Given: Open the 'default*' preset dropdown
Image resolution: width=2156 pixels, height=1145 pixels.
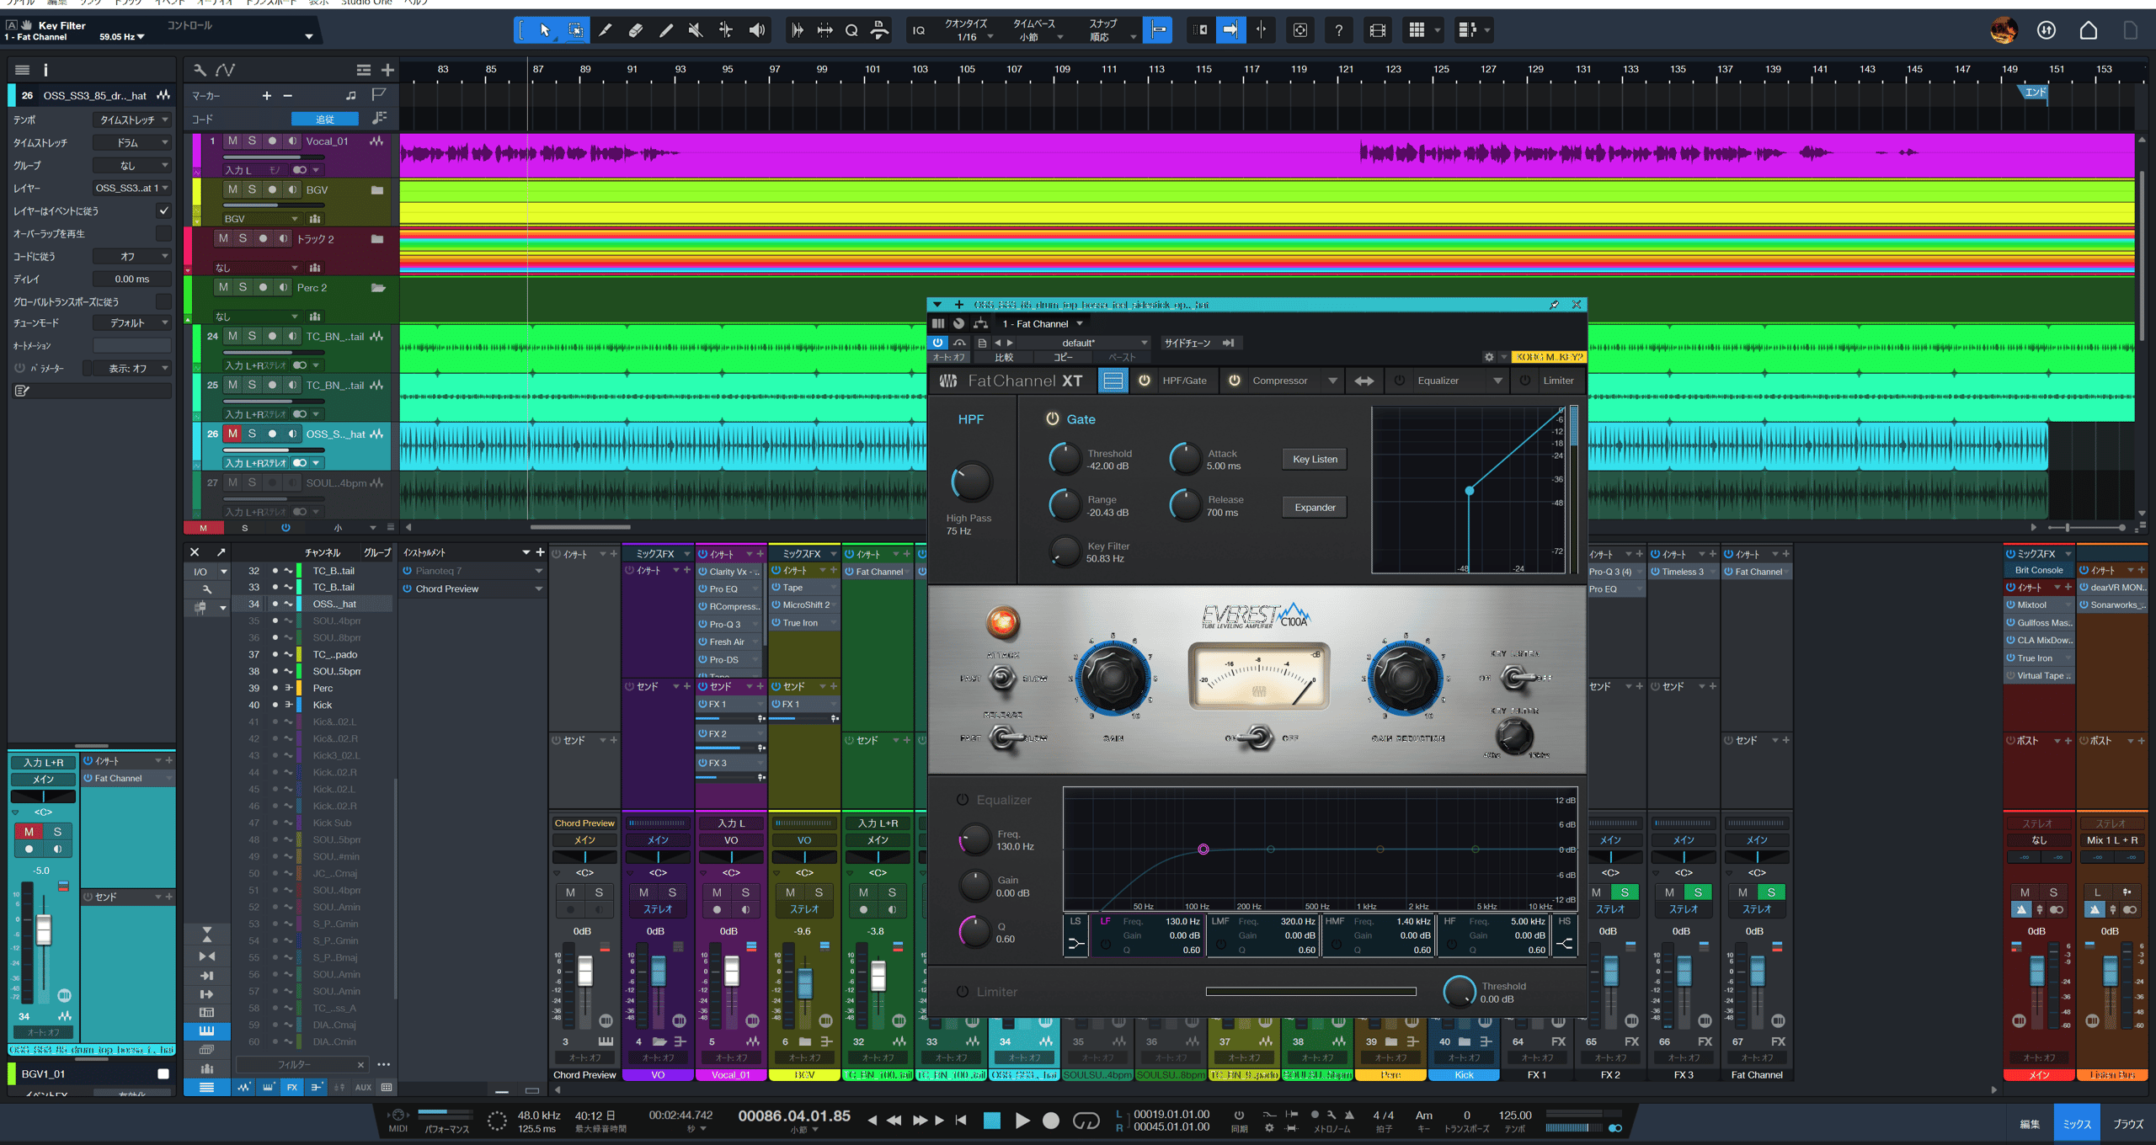Looking at the screenshot, I should click(x=1085, y=343).
